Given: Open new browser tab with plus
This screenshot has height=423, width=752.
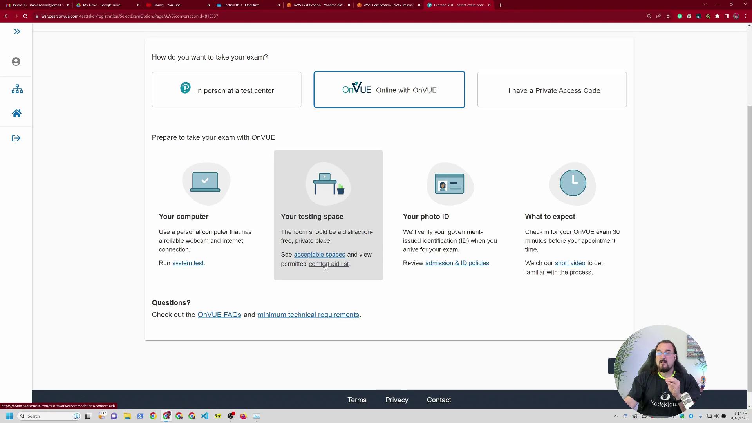Looking at the screenshot, I should click(500, 5).
